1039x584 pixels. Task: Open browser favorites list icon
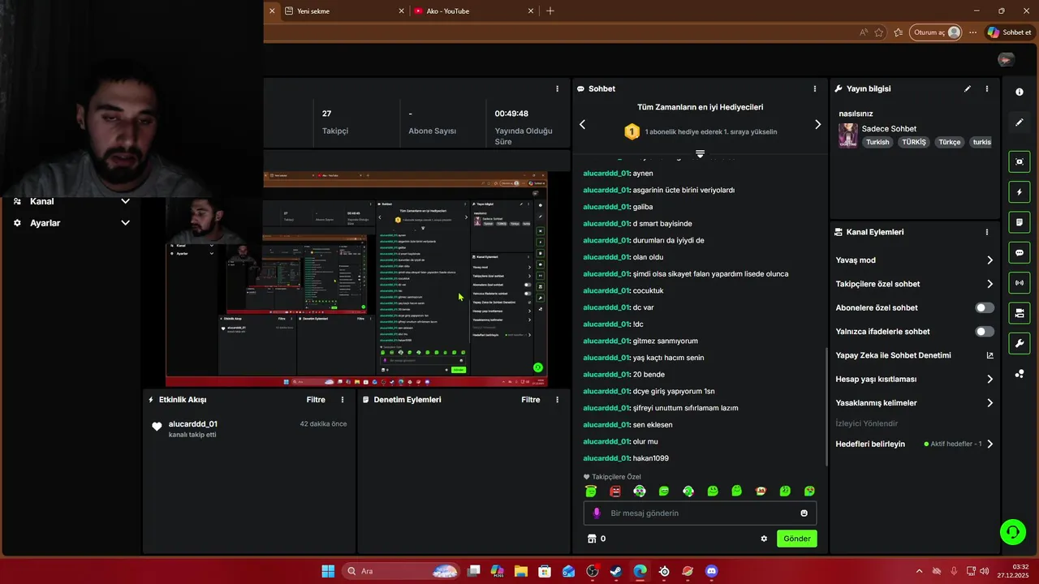pos(898,32)
